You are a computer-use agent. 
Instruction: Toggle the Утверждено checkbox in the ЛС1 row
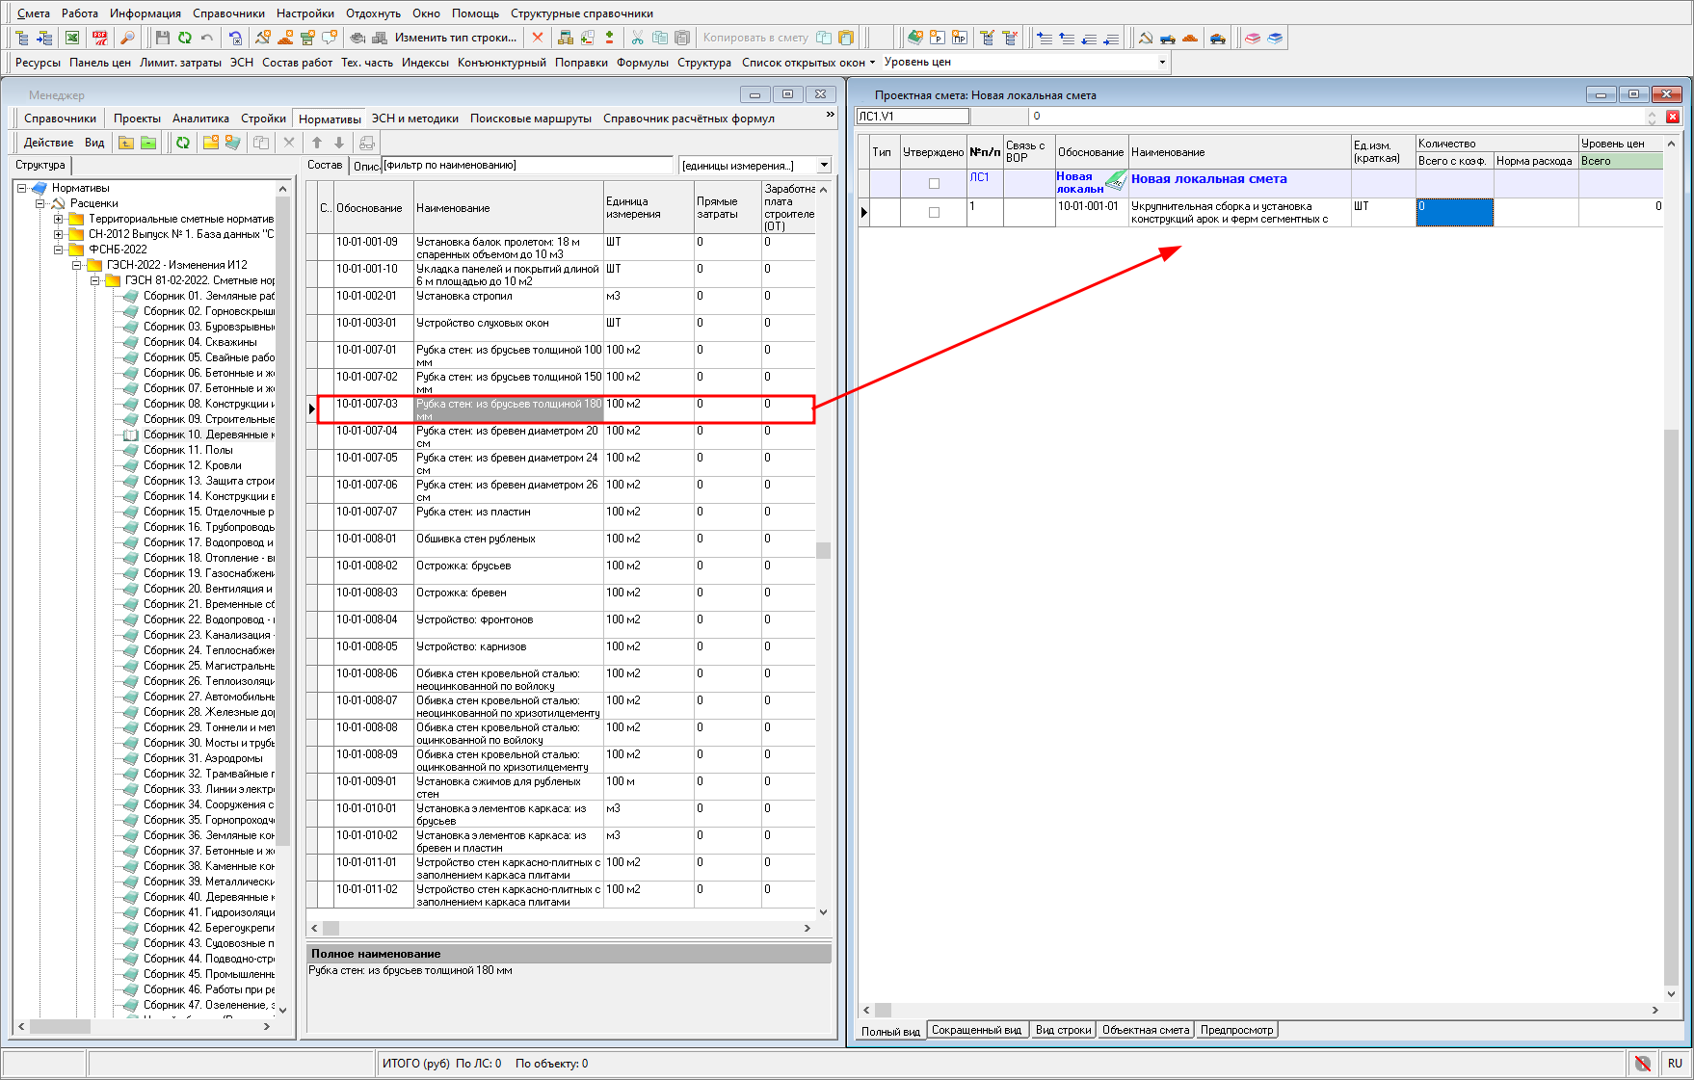click(x=933, y=183)
